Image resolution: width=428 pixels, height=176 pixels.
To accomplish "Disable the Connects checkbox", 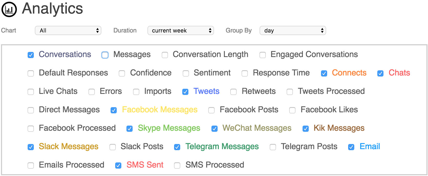I will pos(324,73).
